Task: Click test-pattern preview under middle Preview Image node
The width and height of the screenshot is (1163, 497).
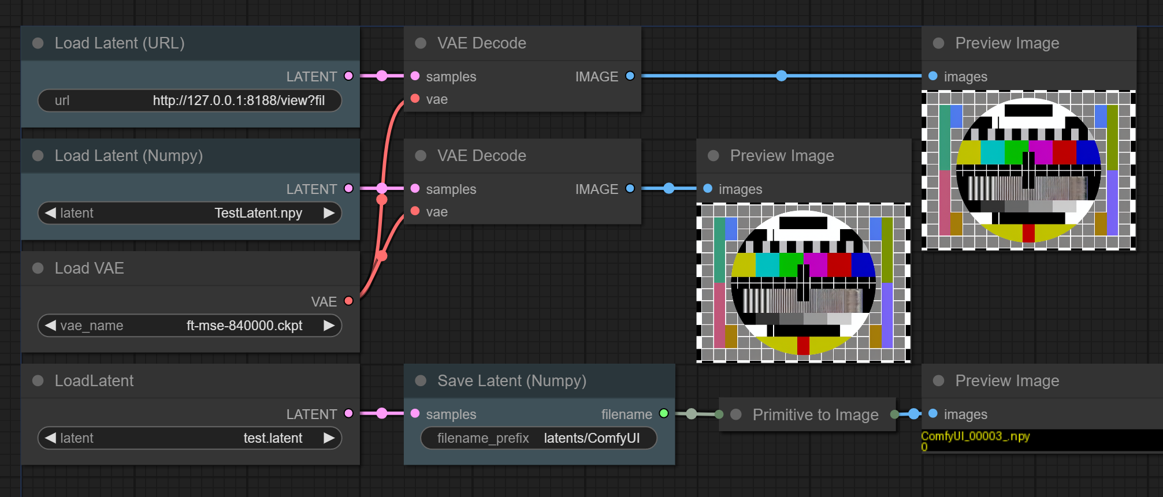Action: (804, 283)
